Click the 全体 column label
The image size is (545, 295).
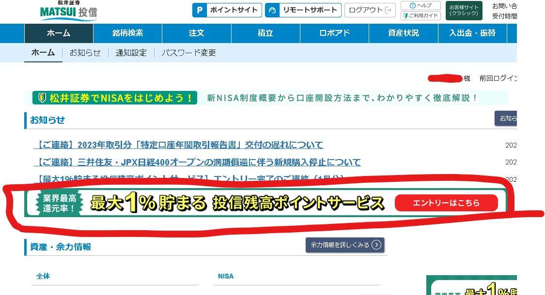pyautogui.click(x=43, y=276)
